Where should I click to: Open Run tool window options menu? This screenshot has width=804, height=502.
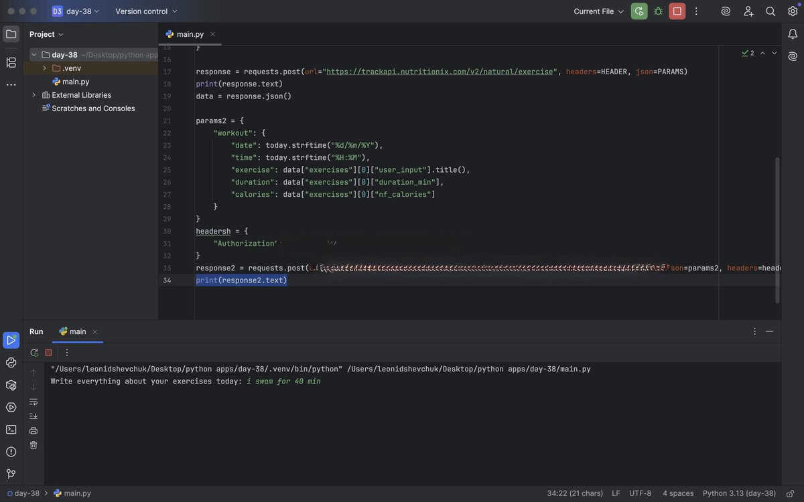754,331
